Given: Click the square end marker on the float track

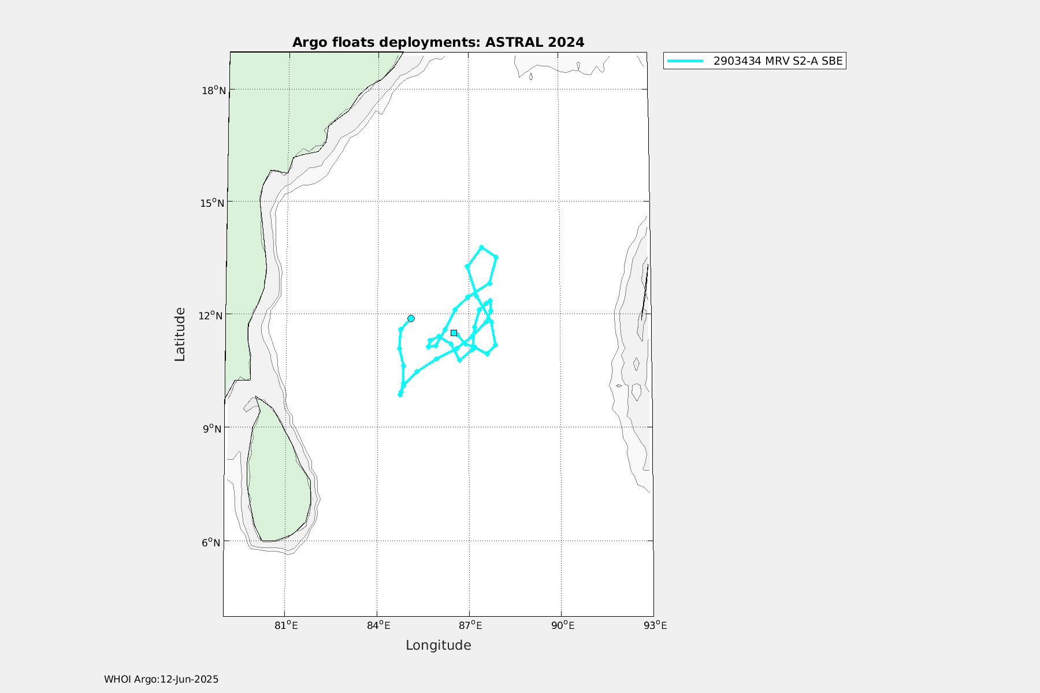Looking at the screenshot, I should point(454,333).
